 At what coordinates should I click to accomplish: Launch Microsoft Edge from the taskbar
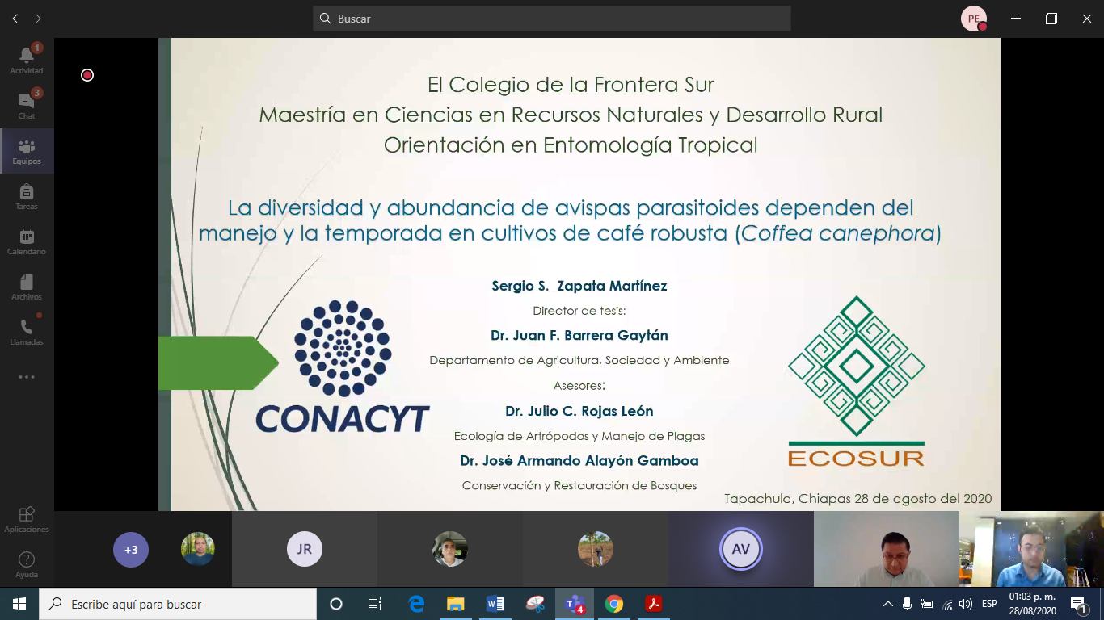416,604
